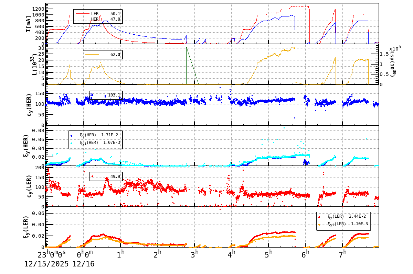This screenshot has height=274, width=413.
Task: Click the 1000 tick on the current axis
Action: click(x=38, y=15)
